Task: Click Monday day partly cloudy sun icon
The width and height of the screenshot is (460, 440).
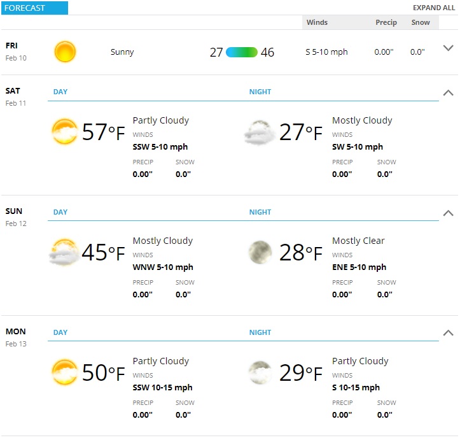Action: pos(64,373)
